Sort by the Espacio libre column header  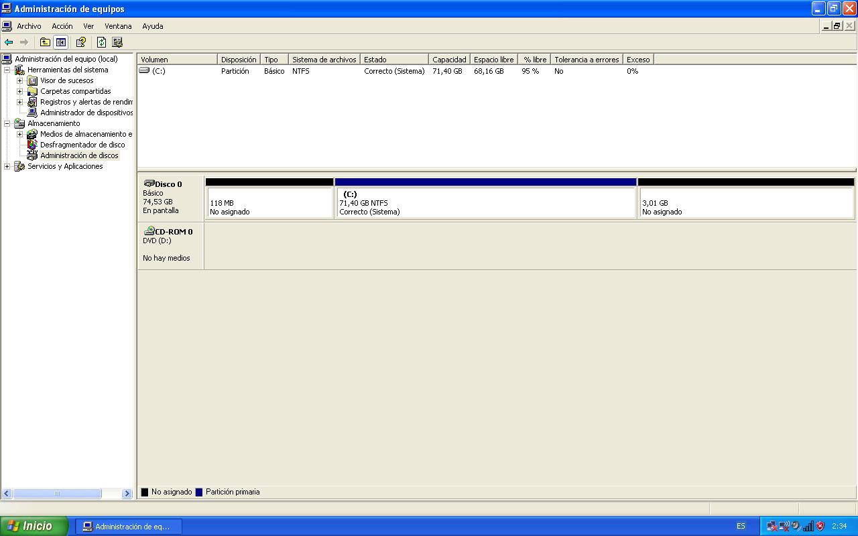pos(494,60)
